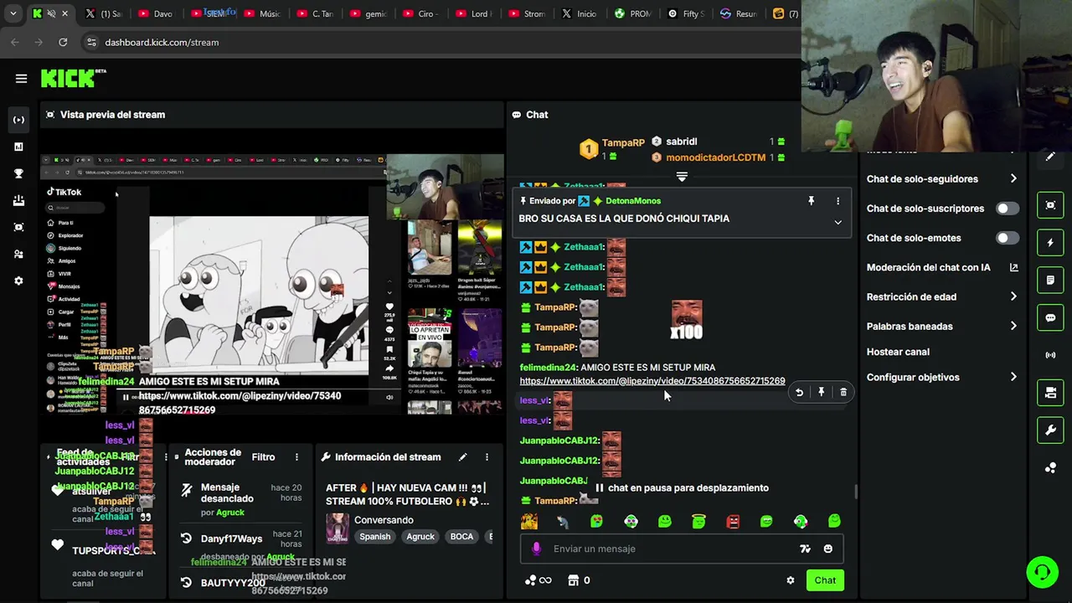
Task: Insert the red angry emote
Action: point(733,521)
